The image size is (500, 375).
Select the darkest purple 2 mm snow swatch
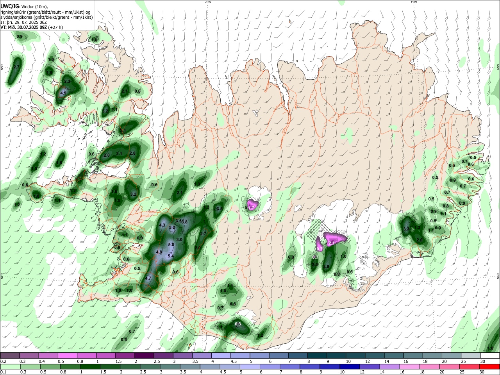(144, 356)
